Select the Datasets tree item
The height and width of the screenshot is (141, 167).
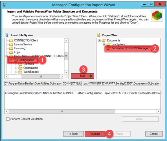(x=28, y=64)
